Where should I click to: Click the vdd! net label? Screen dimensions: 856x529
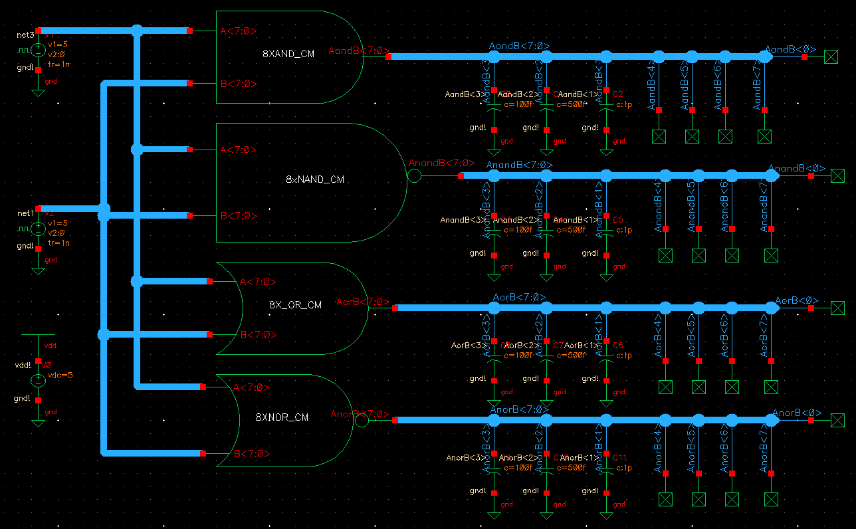(23, 366)
